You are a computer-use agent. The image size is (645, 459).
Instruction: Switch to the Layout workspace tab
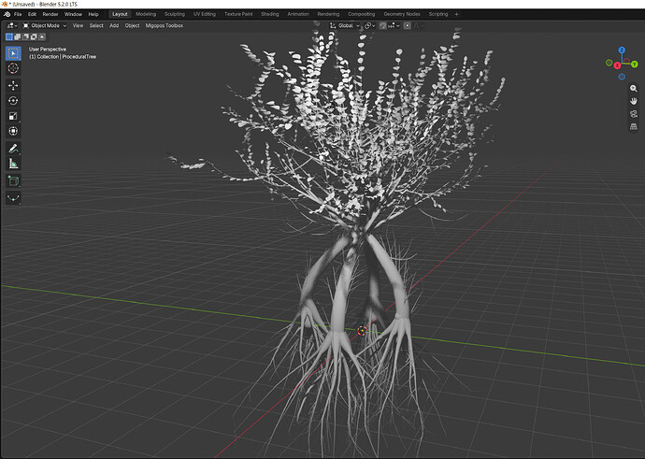click(x=120, y=14)
